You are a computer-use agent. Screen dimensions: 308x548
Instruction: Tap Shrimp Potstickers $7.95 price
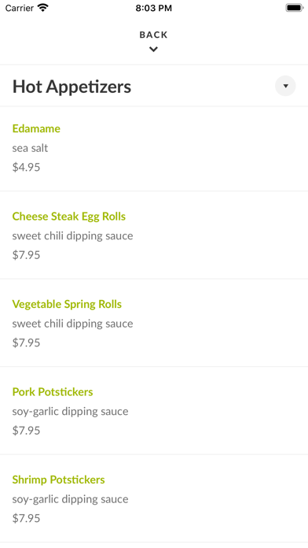point(26,518)
